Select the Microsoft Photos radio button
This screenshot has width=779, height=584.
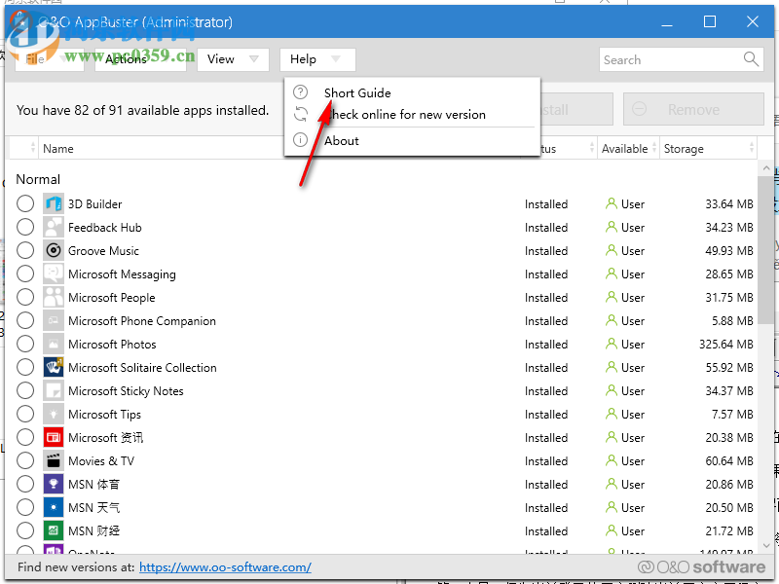25,345
